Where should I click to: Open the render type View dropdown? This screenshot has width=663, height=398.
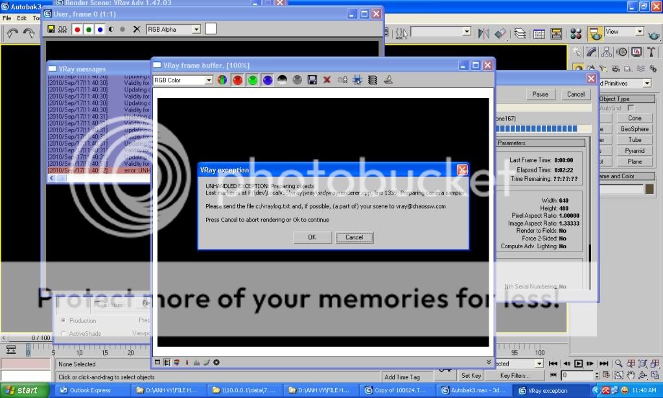(x=639, y=31)
